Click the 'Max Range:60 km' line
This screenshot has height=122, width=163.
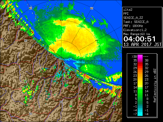coord(137,34)
